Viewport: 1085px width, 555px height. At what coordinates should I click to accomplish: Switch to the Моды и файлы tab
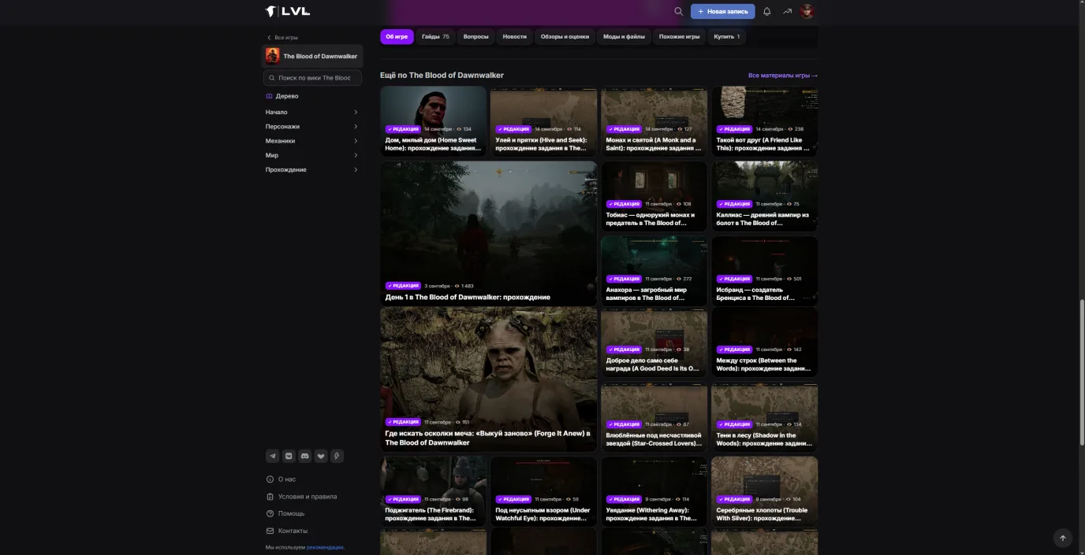pyautogui.click(x=624, y=37)
